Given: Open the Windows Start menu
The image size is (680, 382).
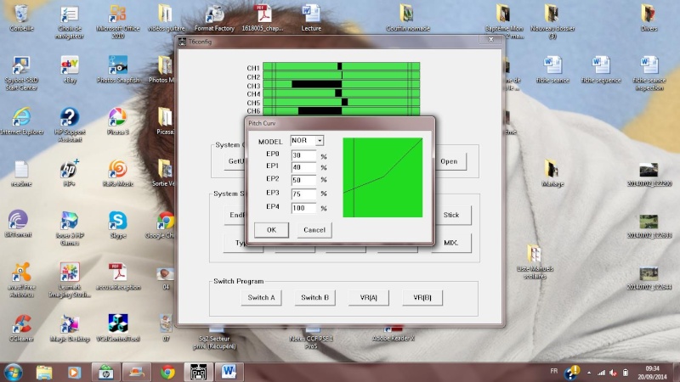Looking at the screenshot, I should click(13, 373).
